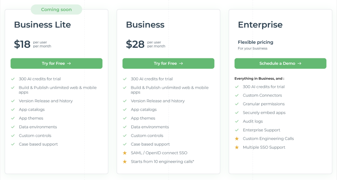Click the star icon beside Starts from 10 engineering calls
337x180 pixels.
[x=125, y=162]
